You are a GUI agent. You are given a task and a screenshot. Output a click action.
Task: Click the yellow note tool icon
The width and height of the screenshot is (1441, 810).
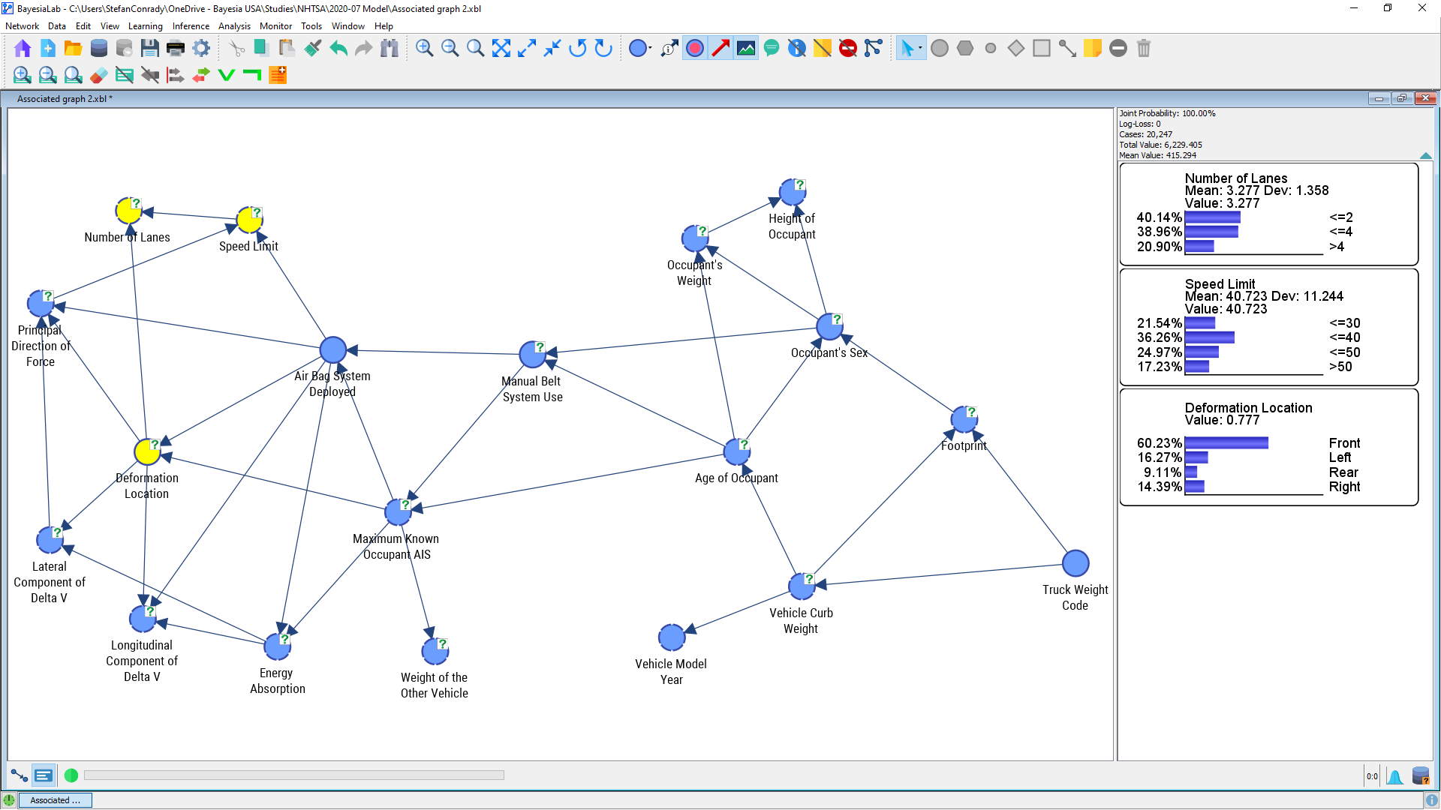(x=1092, y=49)
